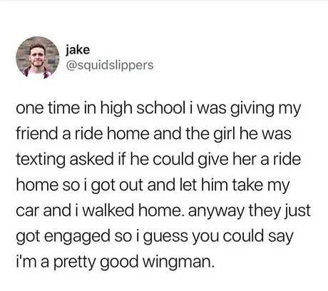The width and height of the screenshot is (328, 291).
Task: Click the line beginning "car and i walked"
Action: tap(163, 211)
